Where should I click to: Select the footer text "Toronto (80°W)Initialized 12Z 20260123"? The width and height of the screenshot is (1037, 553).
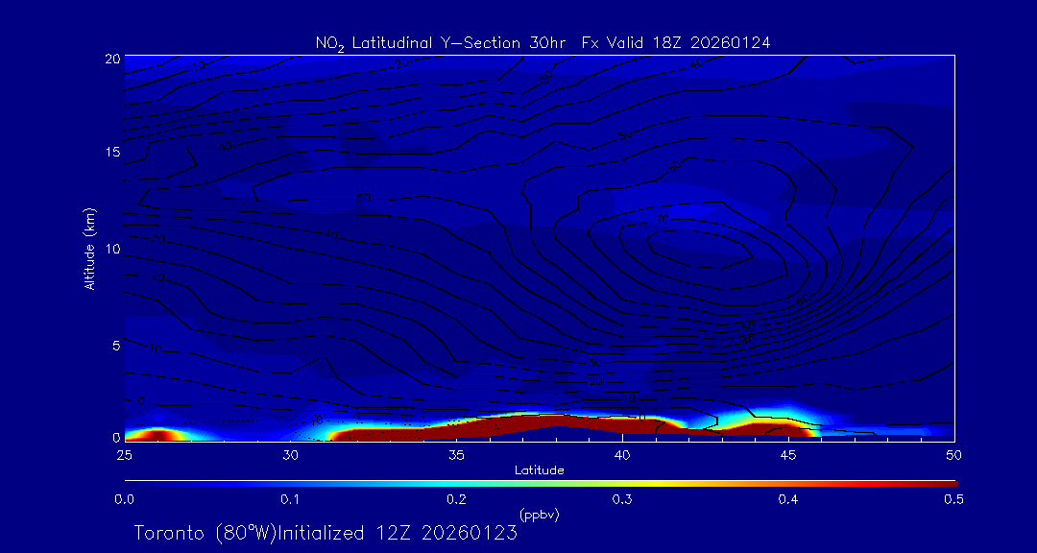[x=326, y=533]
